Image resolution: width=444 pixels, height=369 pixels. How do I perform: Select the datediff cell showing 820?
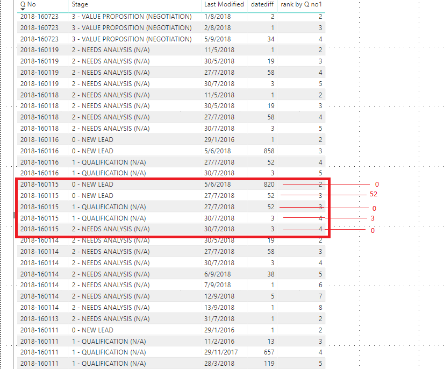click(x=269, y=184)
